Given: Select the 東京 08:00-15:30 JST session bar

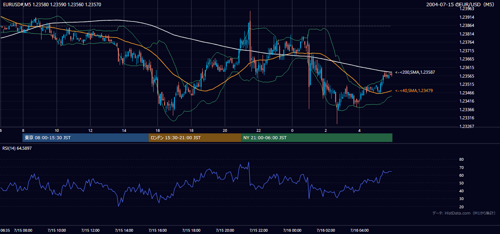Looking at the screenshot, I should (x=85, y=138).
